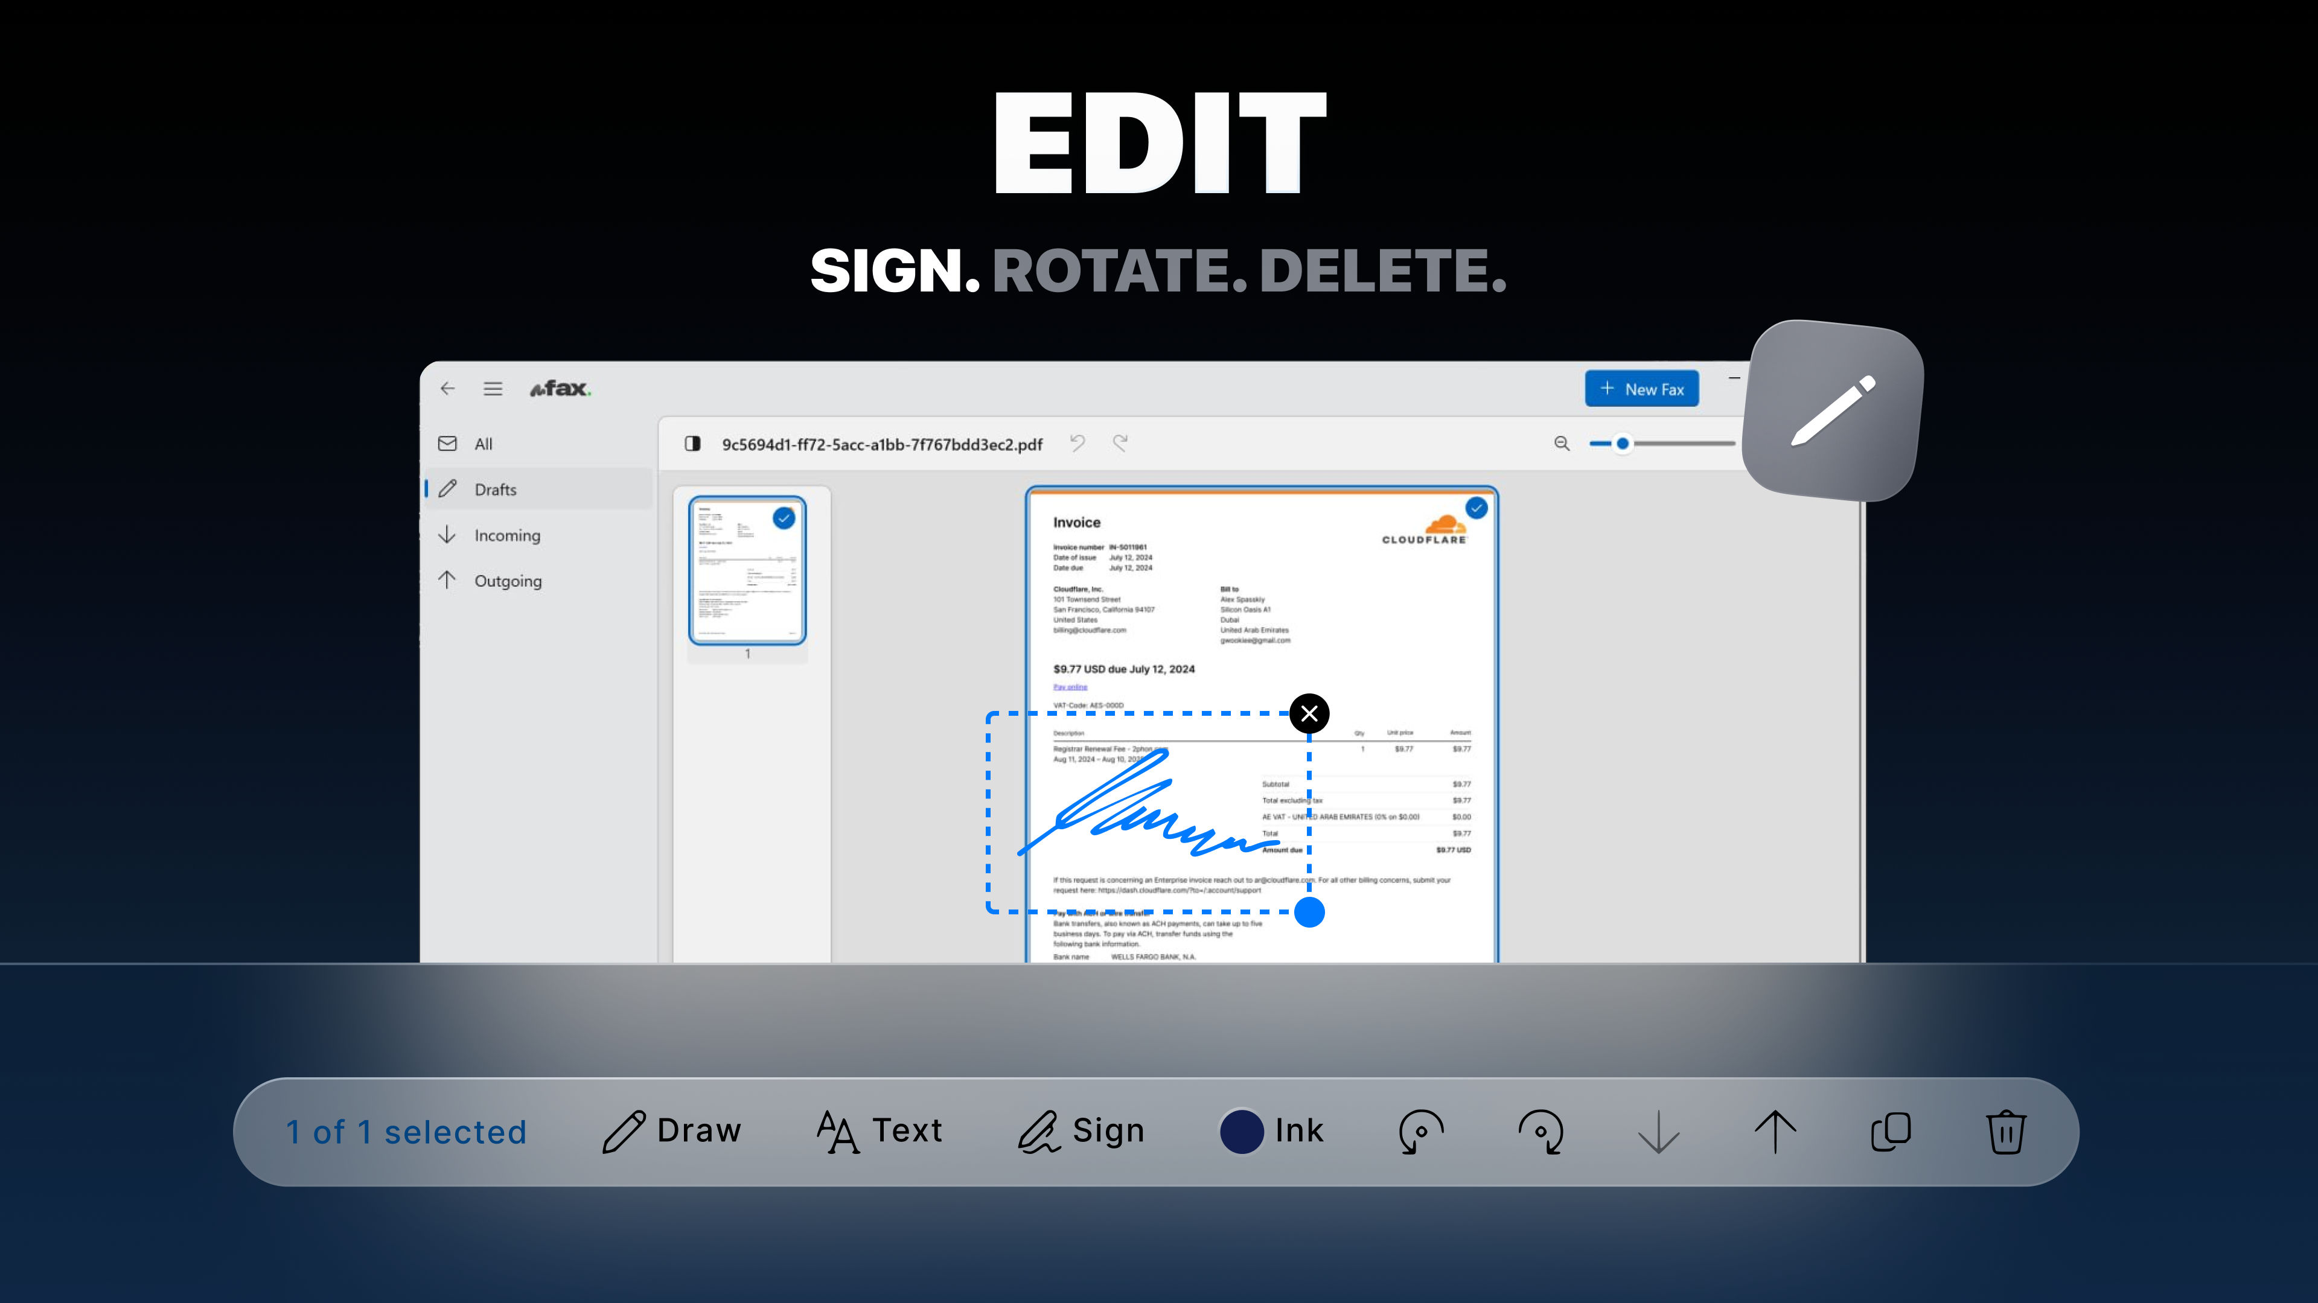This screenshot has height=1303, width=2318.
Task: Undo the last edit
Action: (x=1077, y=444)
